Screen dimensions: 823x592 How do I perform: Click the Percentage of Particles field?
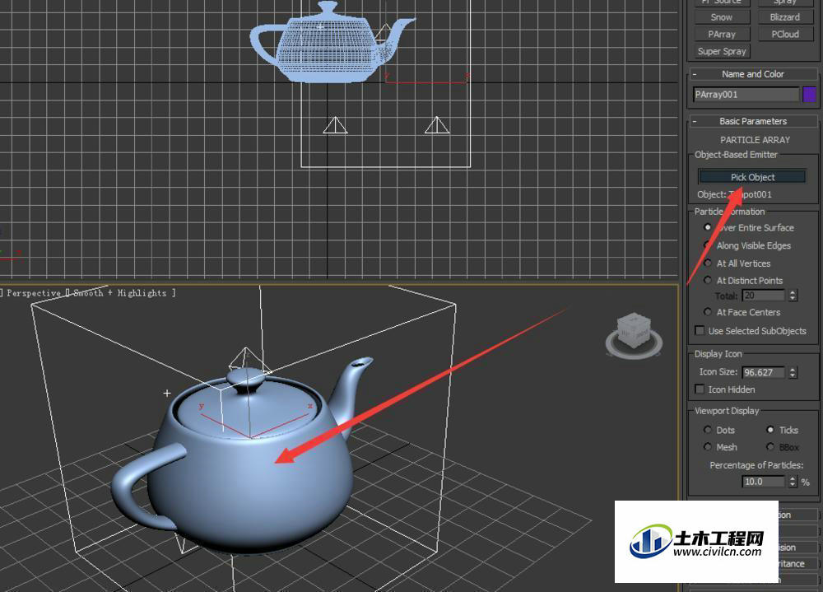764,482
